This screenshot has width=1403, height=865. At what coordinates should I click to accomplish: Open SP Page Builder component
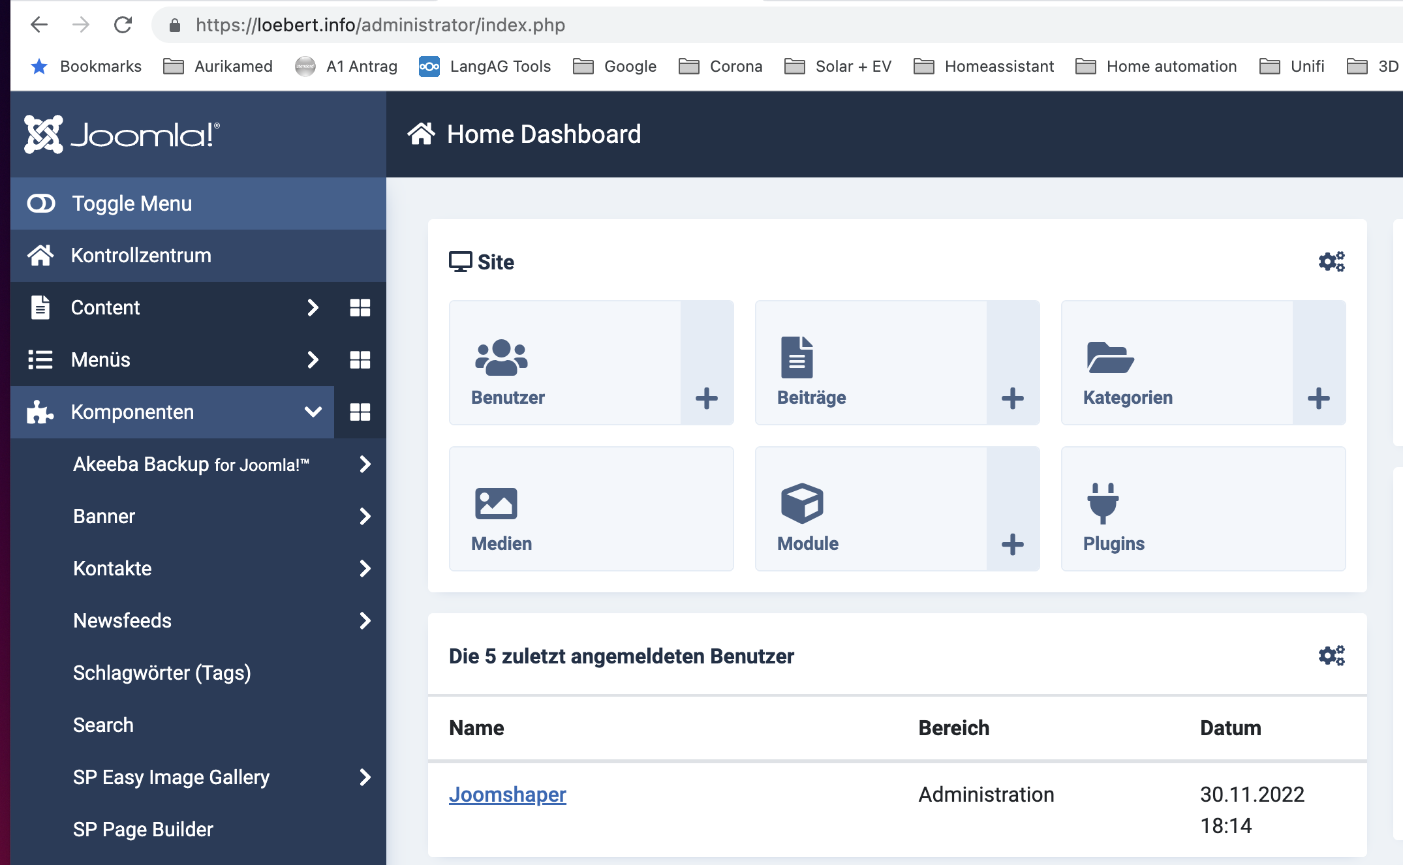click(143, 829)
